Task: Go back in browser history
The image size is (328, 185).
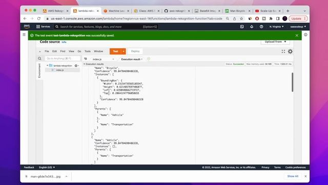Action: pos(25,18)
